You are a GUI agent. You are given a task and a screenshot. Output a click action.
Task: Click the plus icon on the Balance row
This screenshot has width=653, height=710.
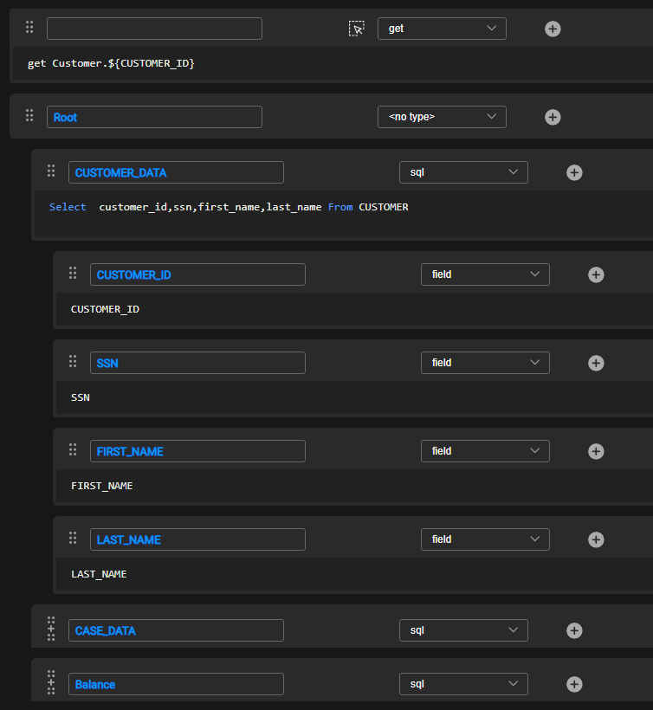point(574,684)
